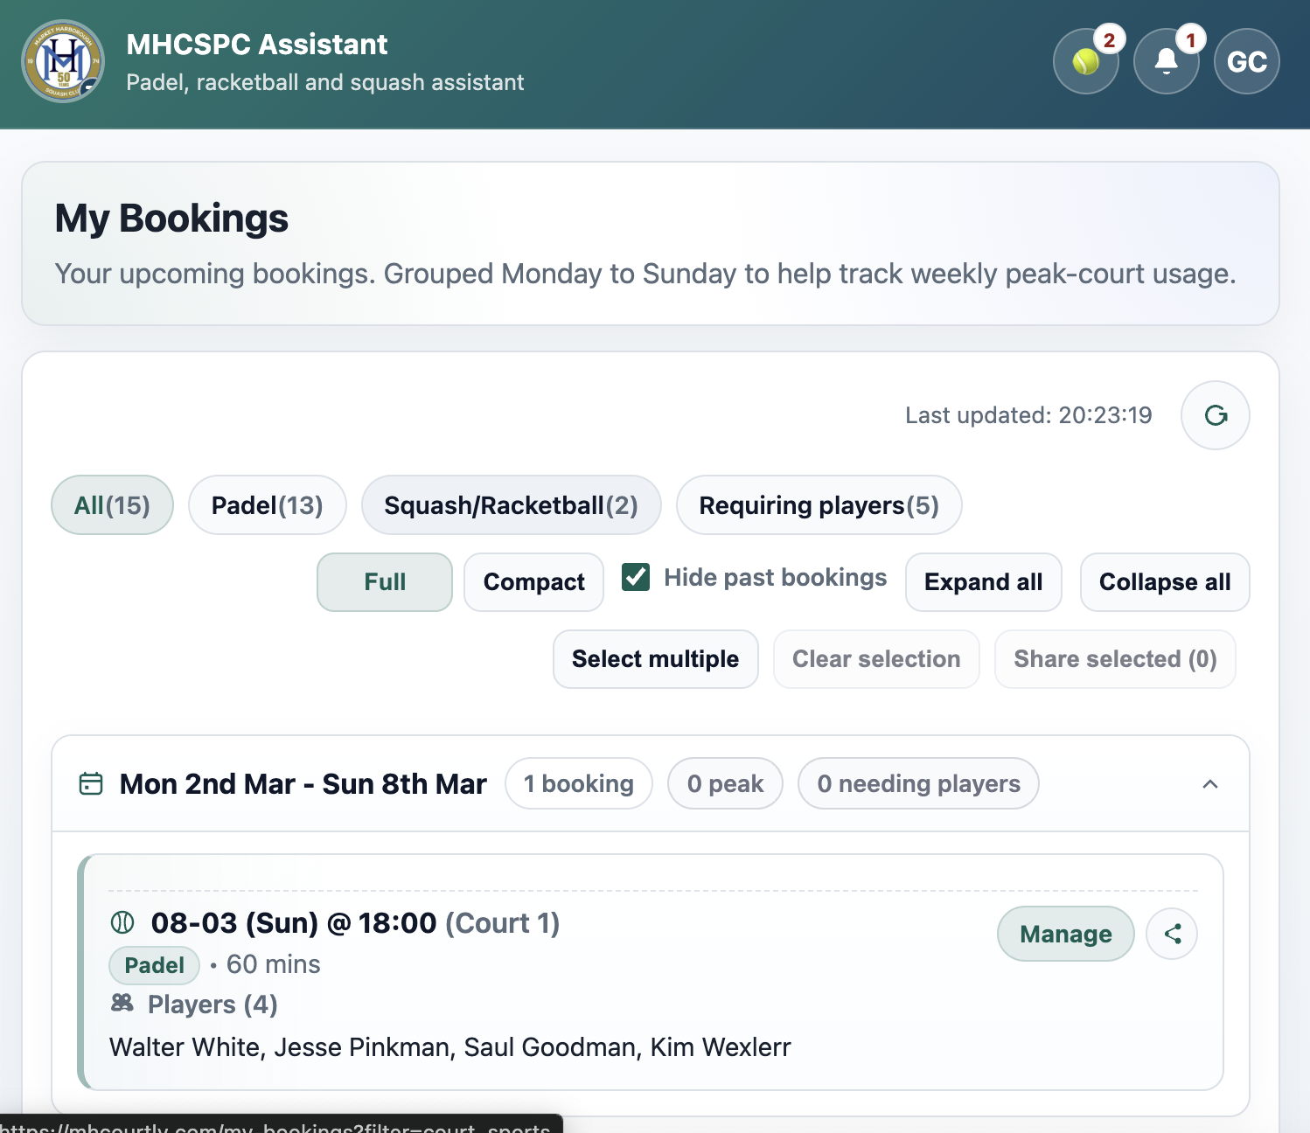Uncheck Hide past bookings
This screenshot has height=1133, width=1310.
[x=636, y=577]
